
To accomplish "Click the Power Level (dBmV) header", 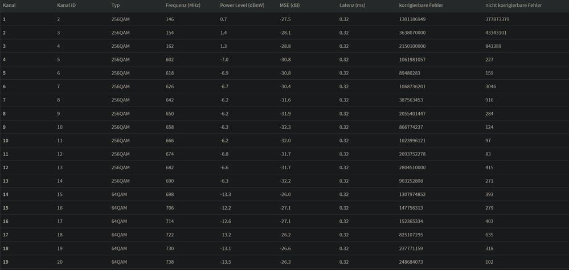I will click(242, 5).
